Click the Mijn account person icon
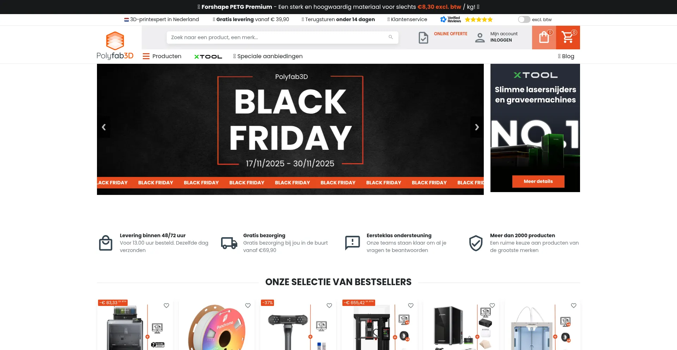677x350 pixels. 480,37
